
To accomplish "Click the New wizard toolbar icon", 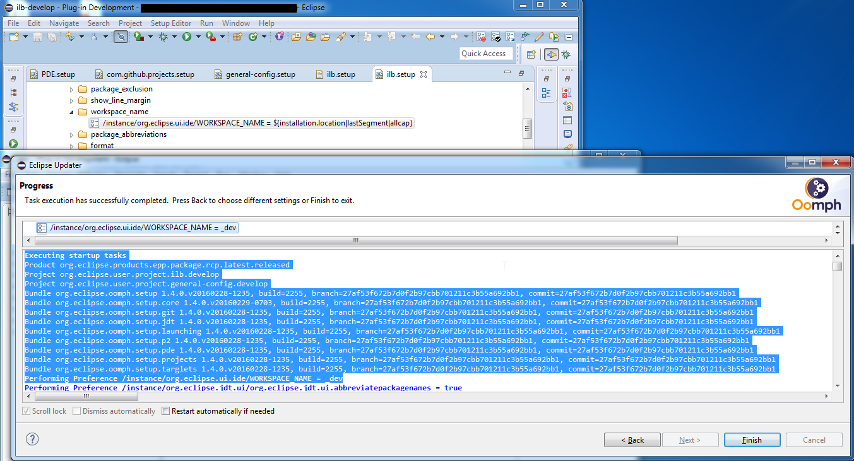I will pos(14,37).
